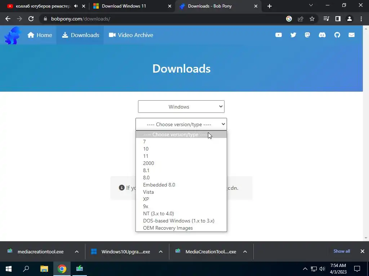Select 8.0 from the version list
This screenshot has width=369, height=276.
point(181,178)
